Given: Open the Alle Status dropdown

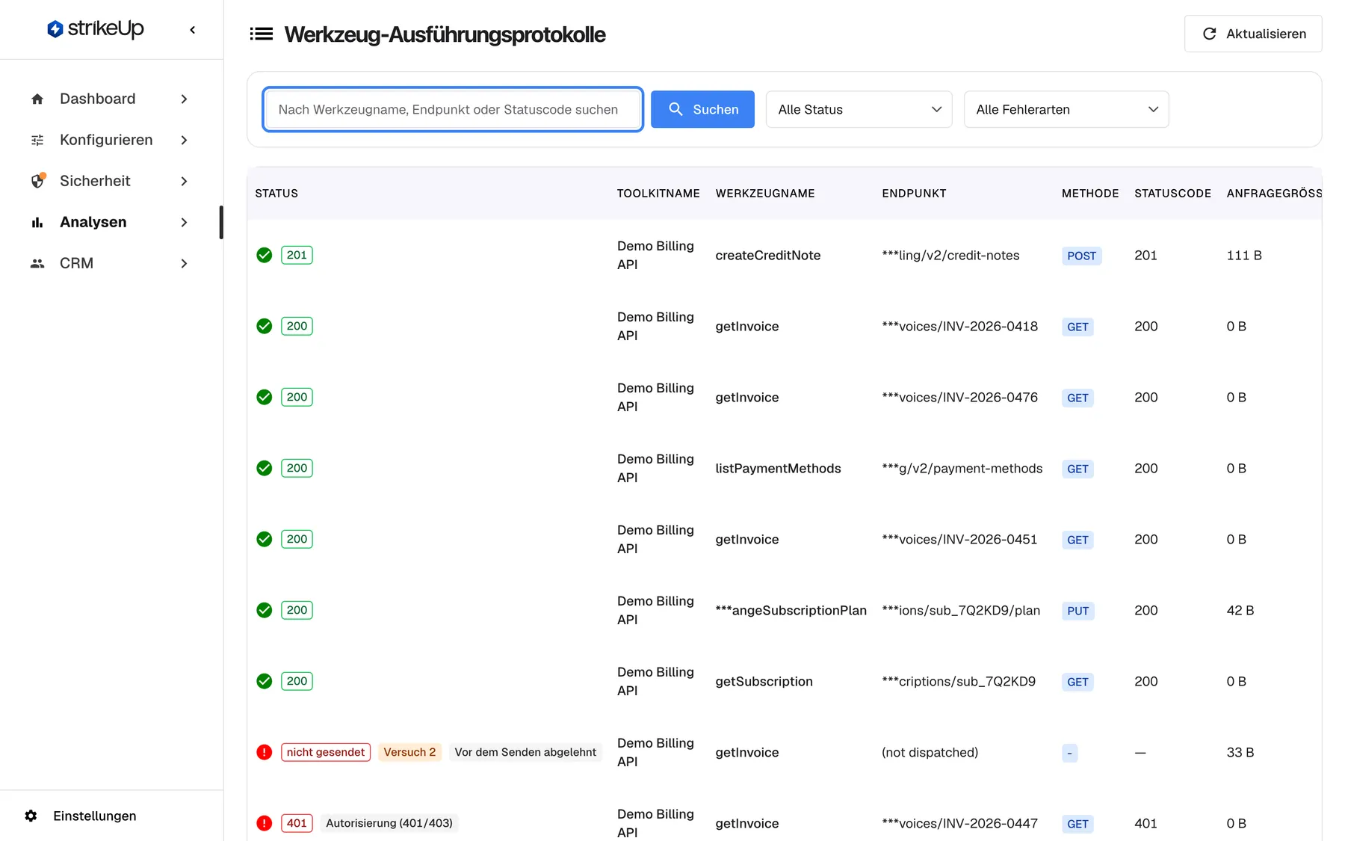Looking at the screenshot, I should (x=859, y=109).
